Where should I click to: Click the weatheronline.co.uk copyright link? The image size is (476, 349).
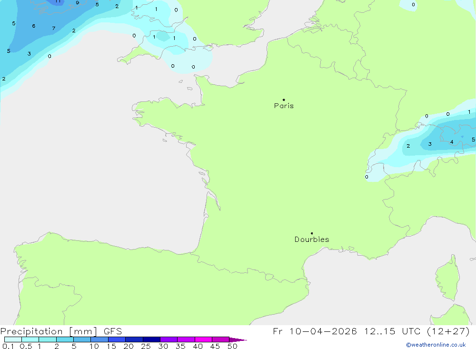(x=436, y=345)
